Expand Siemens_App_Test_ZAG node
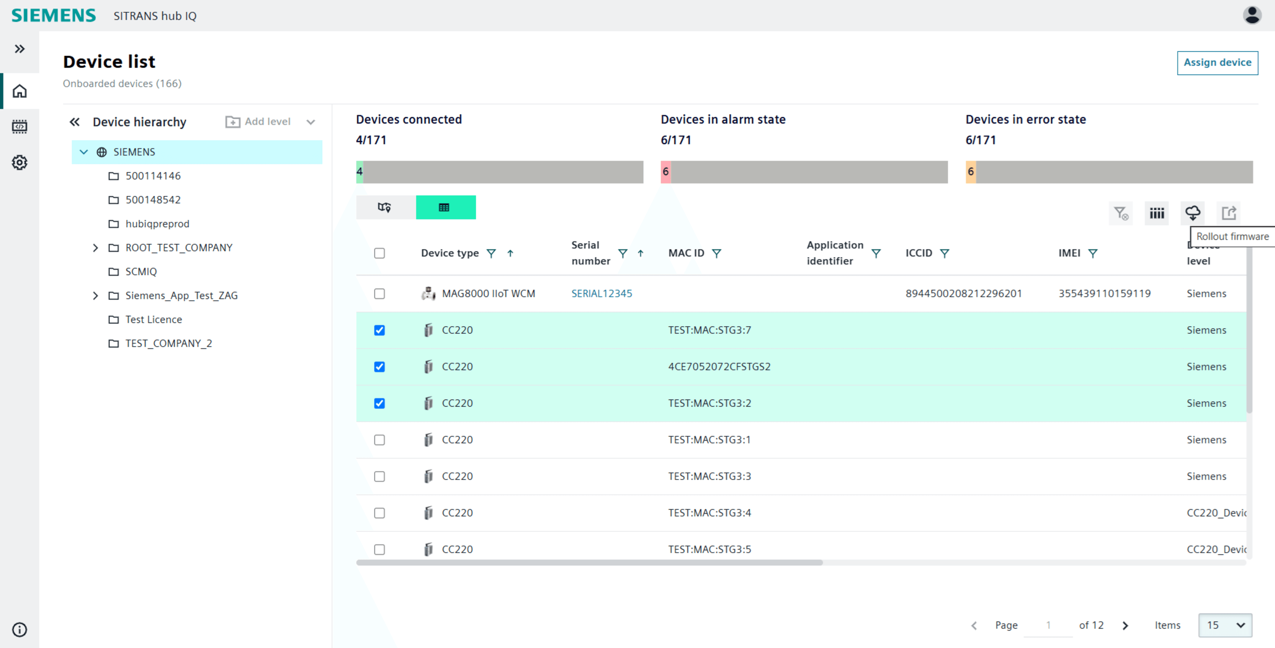 96,296
